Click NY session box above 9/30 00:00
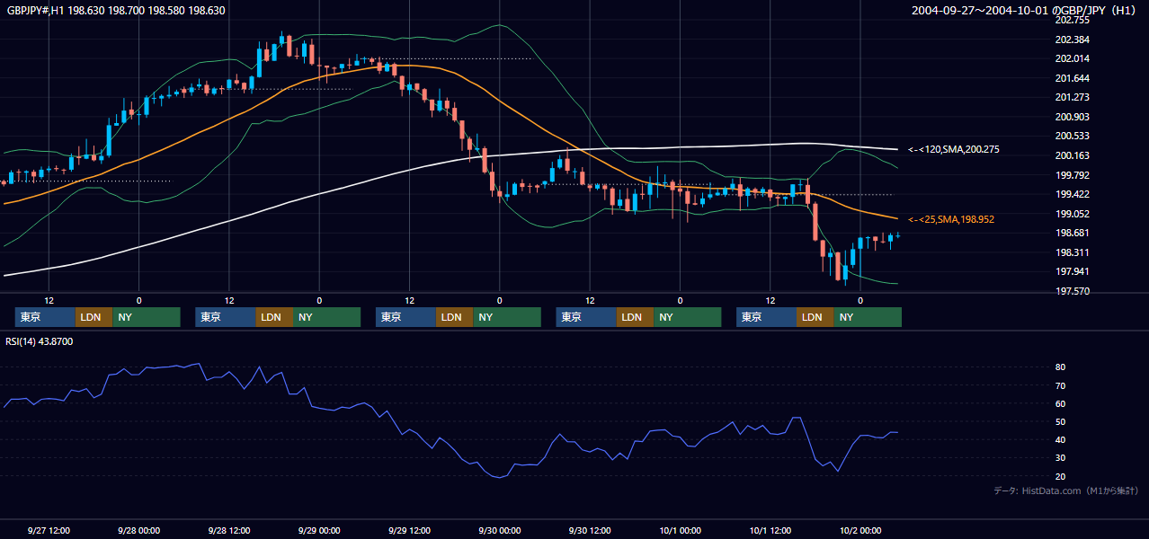Image resolution: width=1149 pixels, height=539 pixels. pyautogui.click(x=508, y=317)
